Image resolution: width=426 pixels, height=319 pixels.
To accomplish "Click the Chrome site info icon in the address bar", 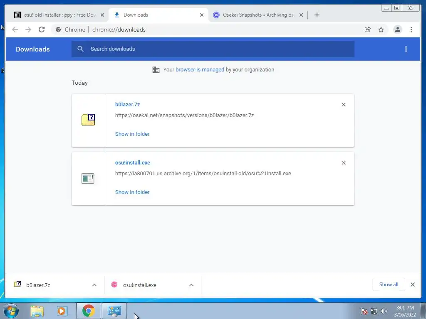I will tap(58, 29).
